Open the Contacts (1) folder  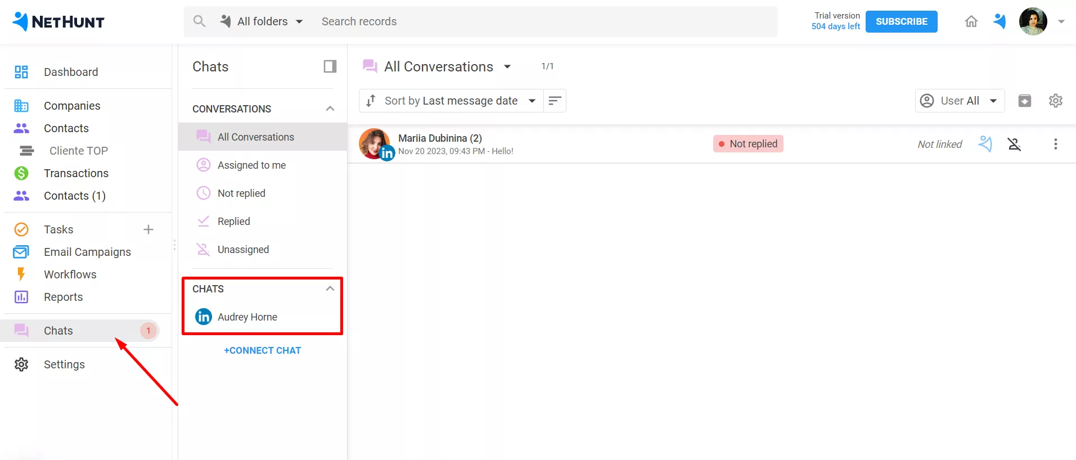click(75, 196)
